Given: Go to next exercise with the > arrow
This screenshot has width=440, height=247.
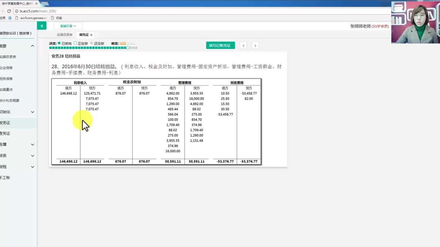Looking at the screenshot, I should pos(255,45).
